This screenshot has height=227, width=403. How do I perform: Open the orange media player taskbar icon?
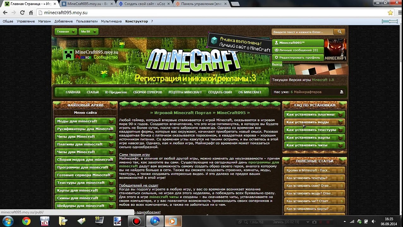[x=172, y=221]
